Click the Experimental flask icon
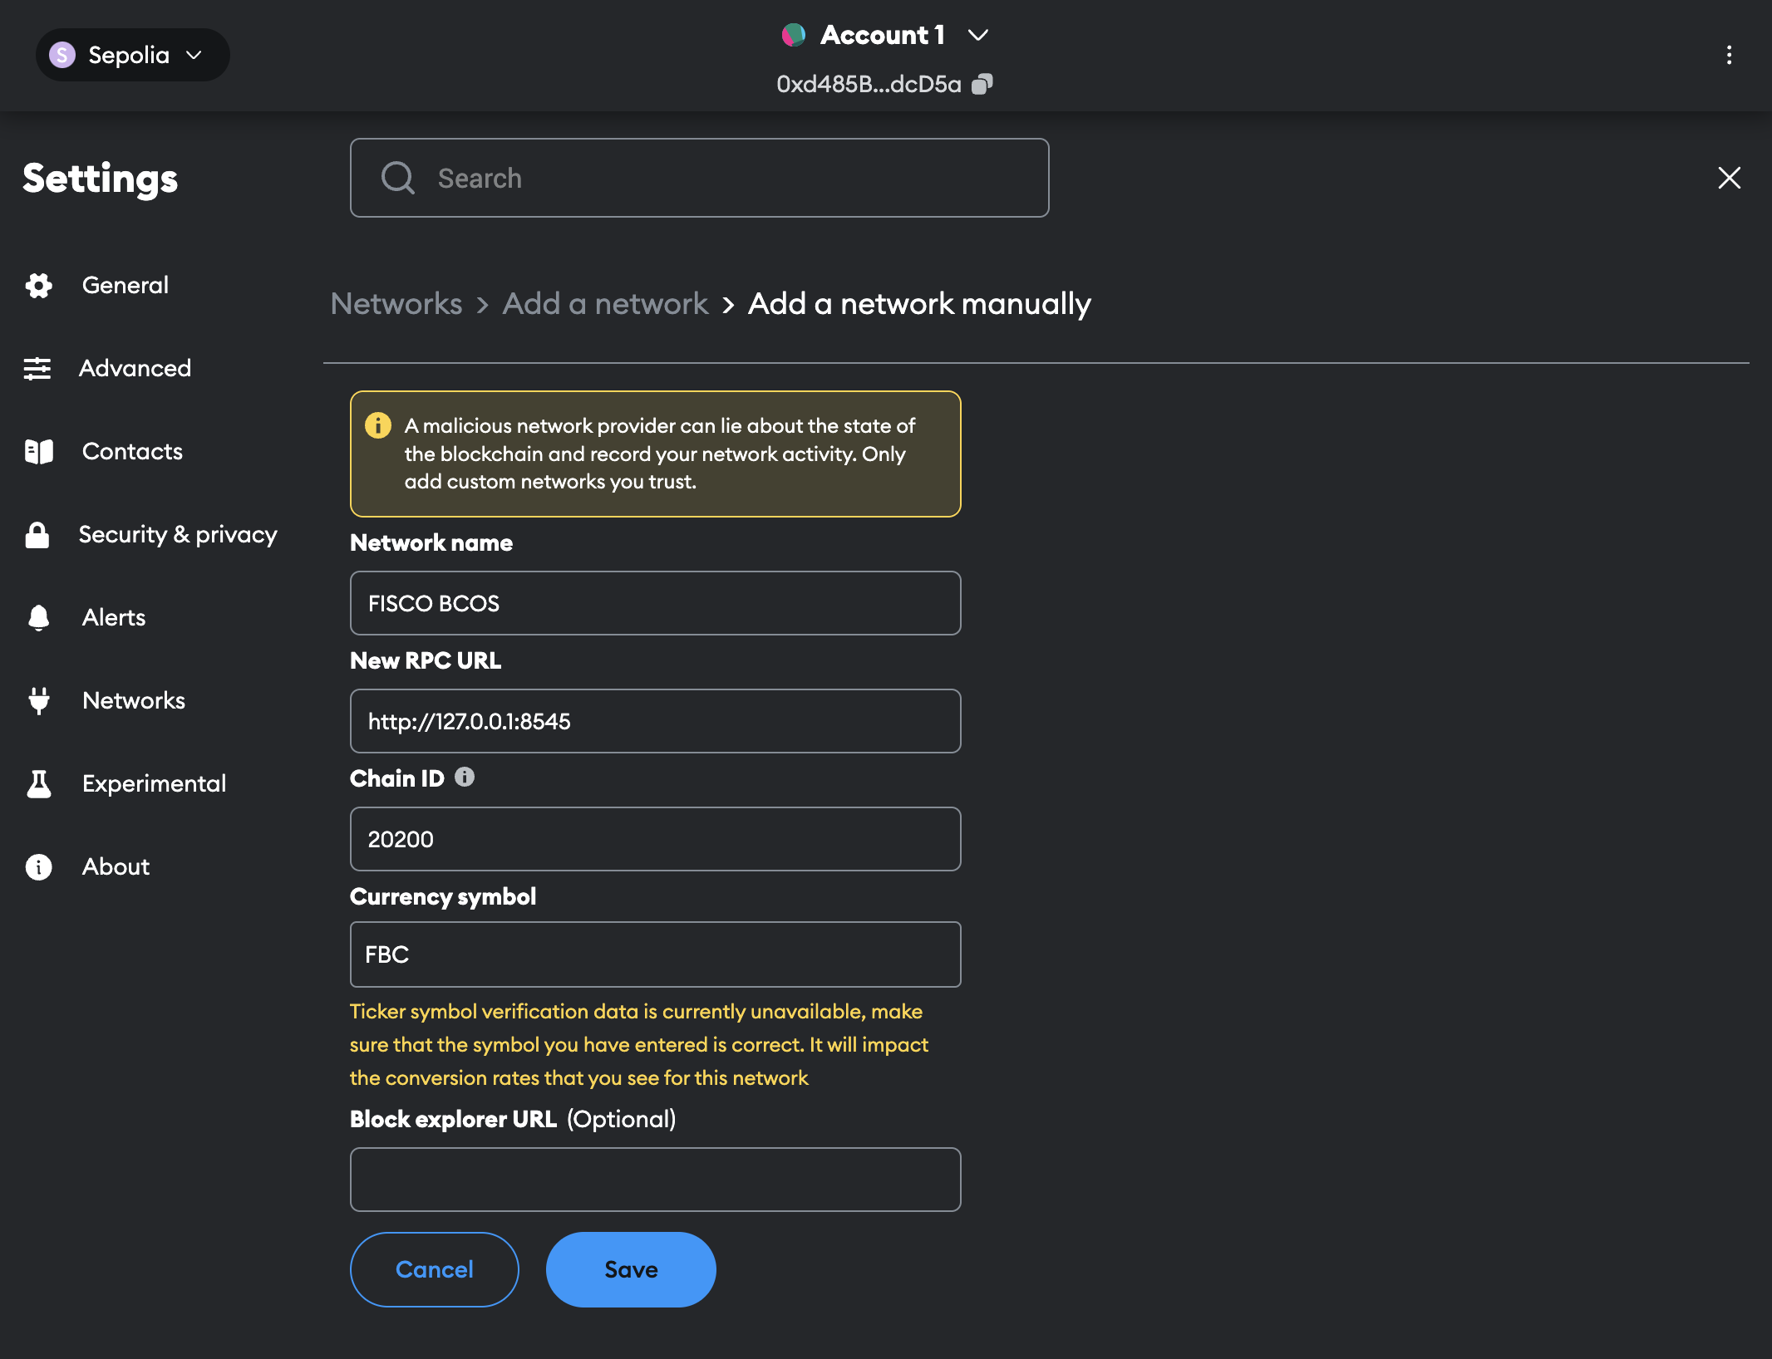The height and width of the screenshot is (1359, 1772). point(38,783)
